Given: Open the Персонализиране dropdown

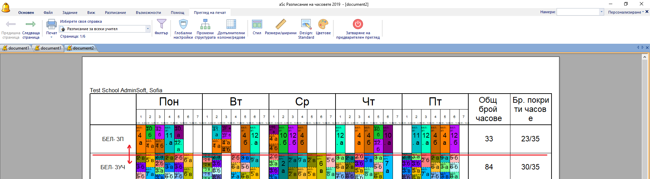Looking at the screenshot, I should pos(626,12).
